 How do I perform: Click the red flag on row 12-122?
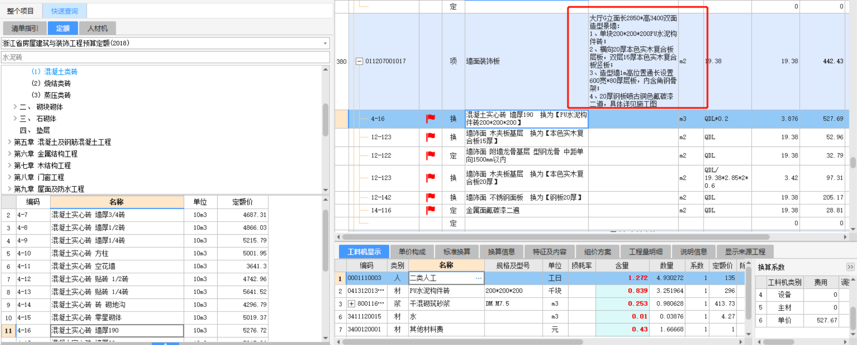[431, 156]
